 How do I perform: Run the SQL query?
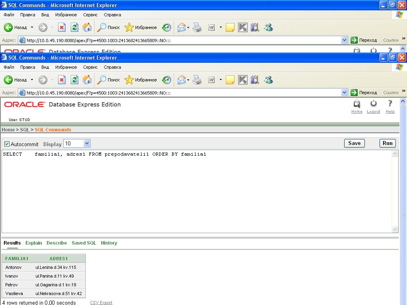pyautogui.click(x=388, y=143)
